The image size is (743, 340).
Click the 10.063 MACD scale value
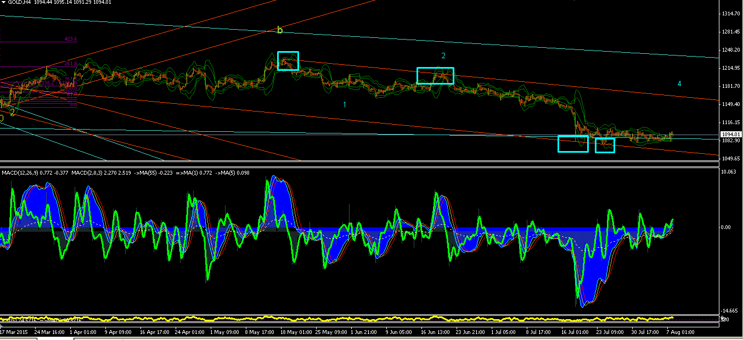pos(730,172)
